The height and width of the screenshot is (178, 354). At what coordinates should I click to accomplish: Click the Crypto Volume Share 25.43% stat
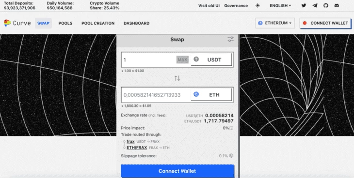pos(105,6)
